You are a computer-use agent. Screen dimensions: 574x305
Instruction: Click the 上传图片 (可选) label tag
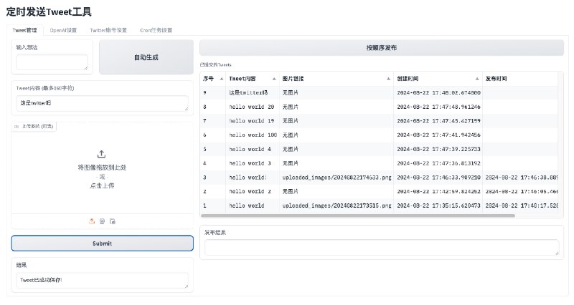34,127
